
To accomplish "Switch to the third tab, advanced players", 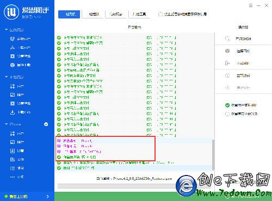I will click(x=116, y=14).
